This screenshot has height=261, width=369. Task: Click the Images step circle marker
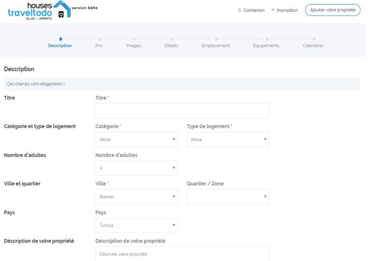[134, 38]
